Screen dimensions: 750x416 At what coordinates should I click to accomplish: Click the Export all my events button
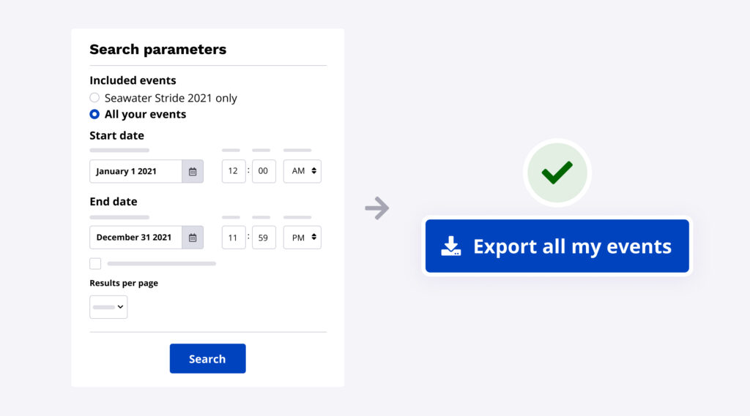pyautogui.click(x=557, y=246)
